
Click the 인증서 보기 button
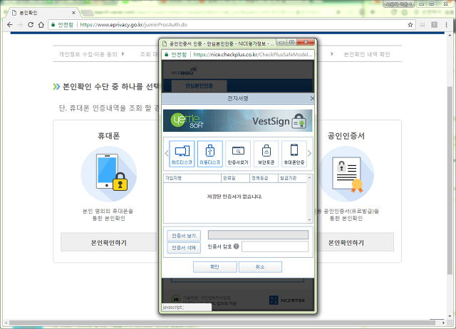tap(184, 236)
